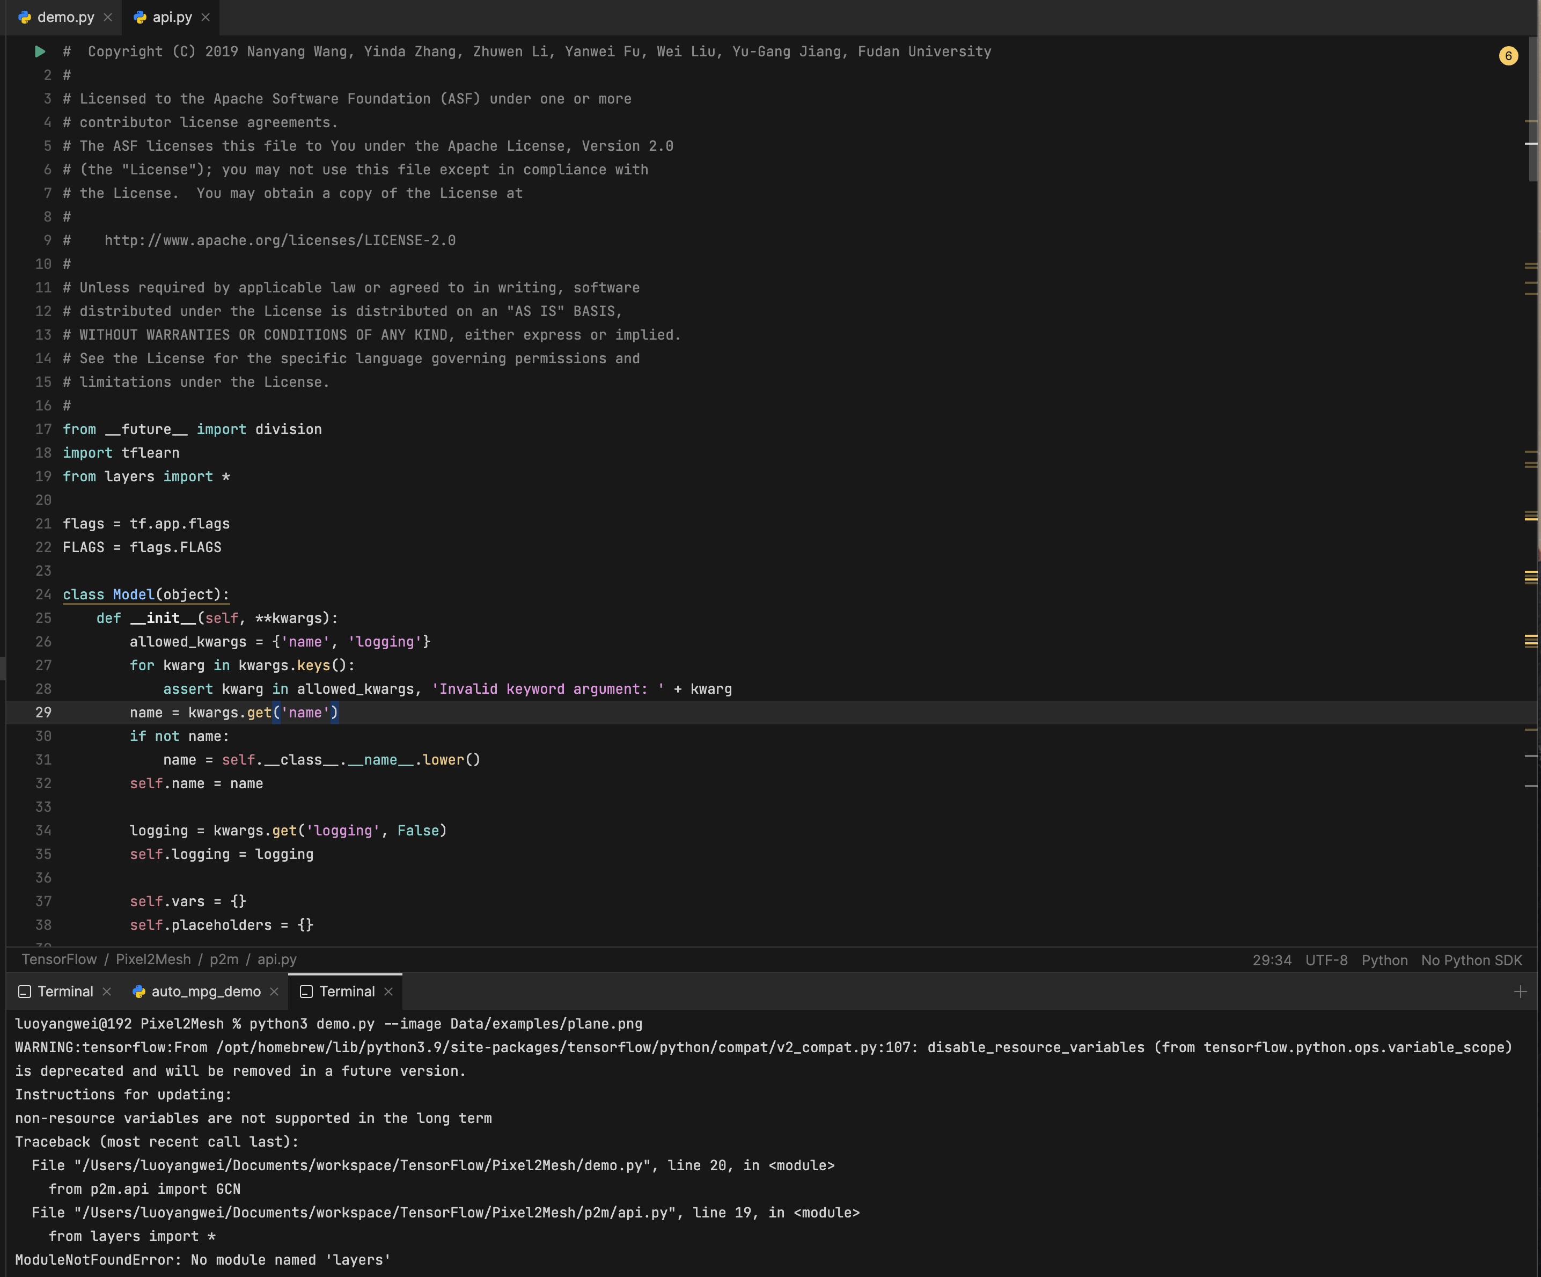This screenshot has height=1277, width=1541.
Task: Click the terminal icon on the rightmost Terminal tab
Action: tap(306, 992)
